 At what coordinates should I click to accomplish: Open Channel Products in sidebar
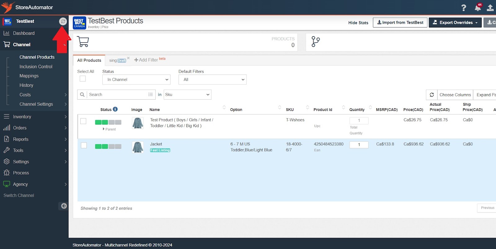point(37,57)
